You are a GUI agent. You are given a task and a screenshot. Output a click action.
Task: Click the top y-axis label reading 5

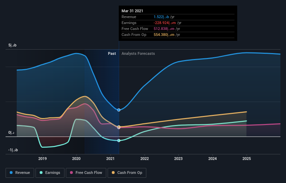point(13,45)
